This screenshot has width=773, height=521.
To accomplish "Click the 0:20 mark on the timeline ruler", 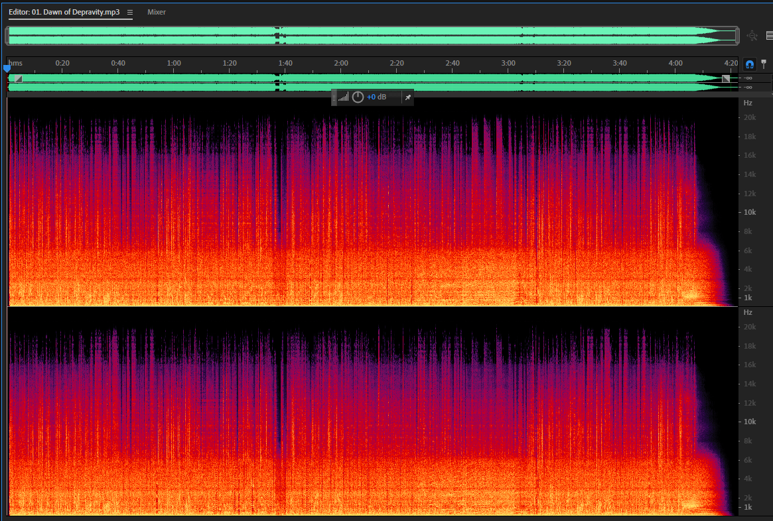I will click(62, 63).
